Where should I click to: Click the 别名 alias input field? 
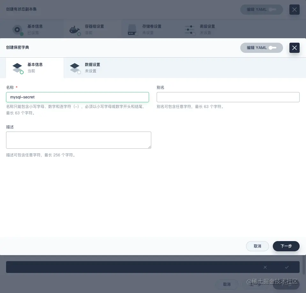click(228, 97)
